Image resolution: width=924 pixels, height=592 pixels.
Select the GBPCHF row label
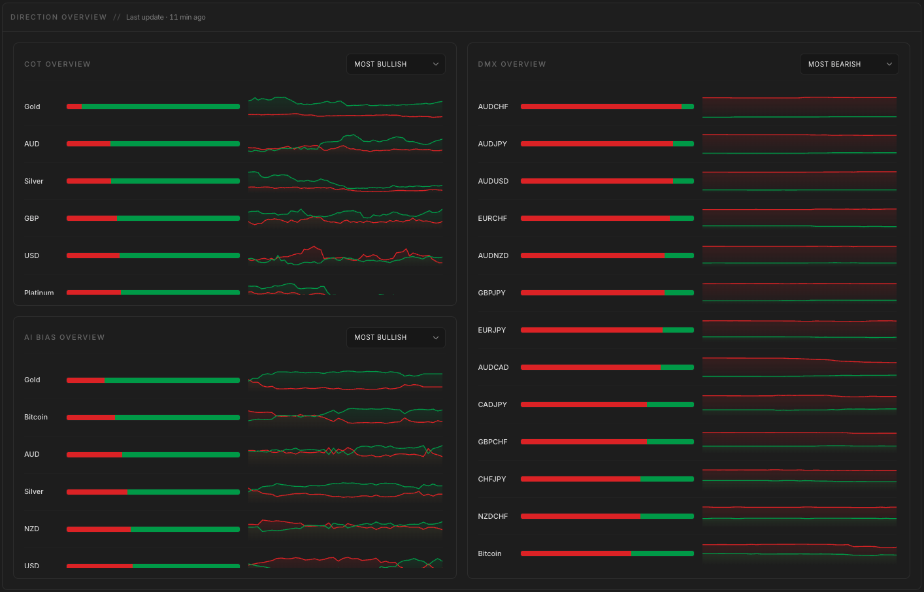pyautogui.click(x=493, y=442)
